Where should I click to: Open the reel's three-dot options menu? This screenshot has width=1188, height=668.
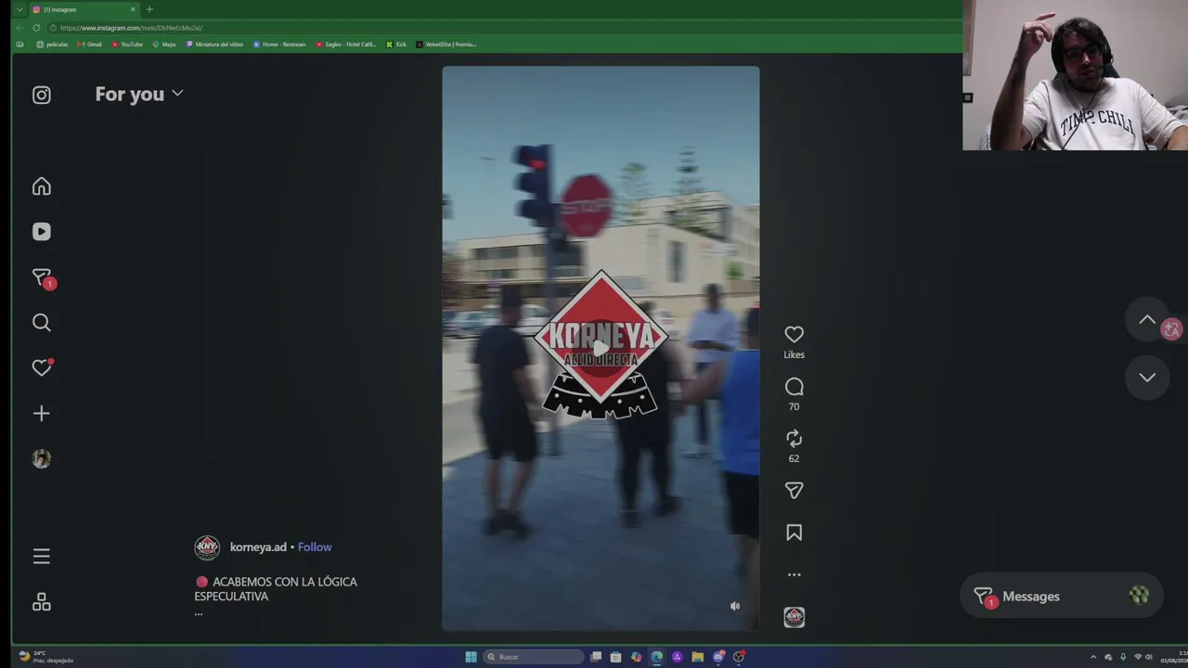794,575
